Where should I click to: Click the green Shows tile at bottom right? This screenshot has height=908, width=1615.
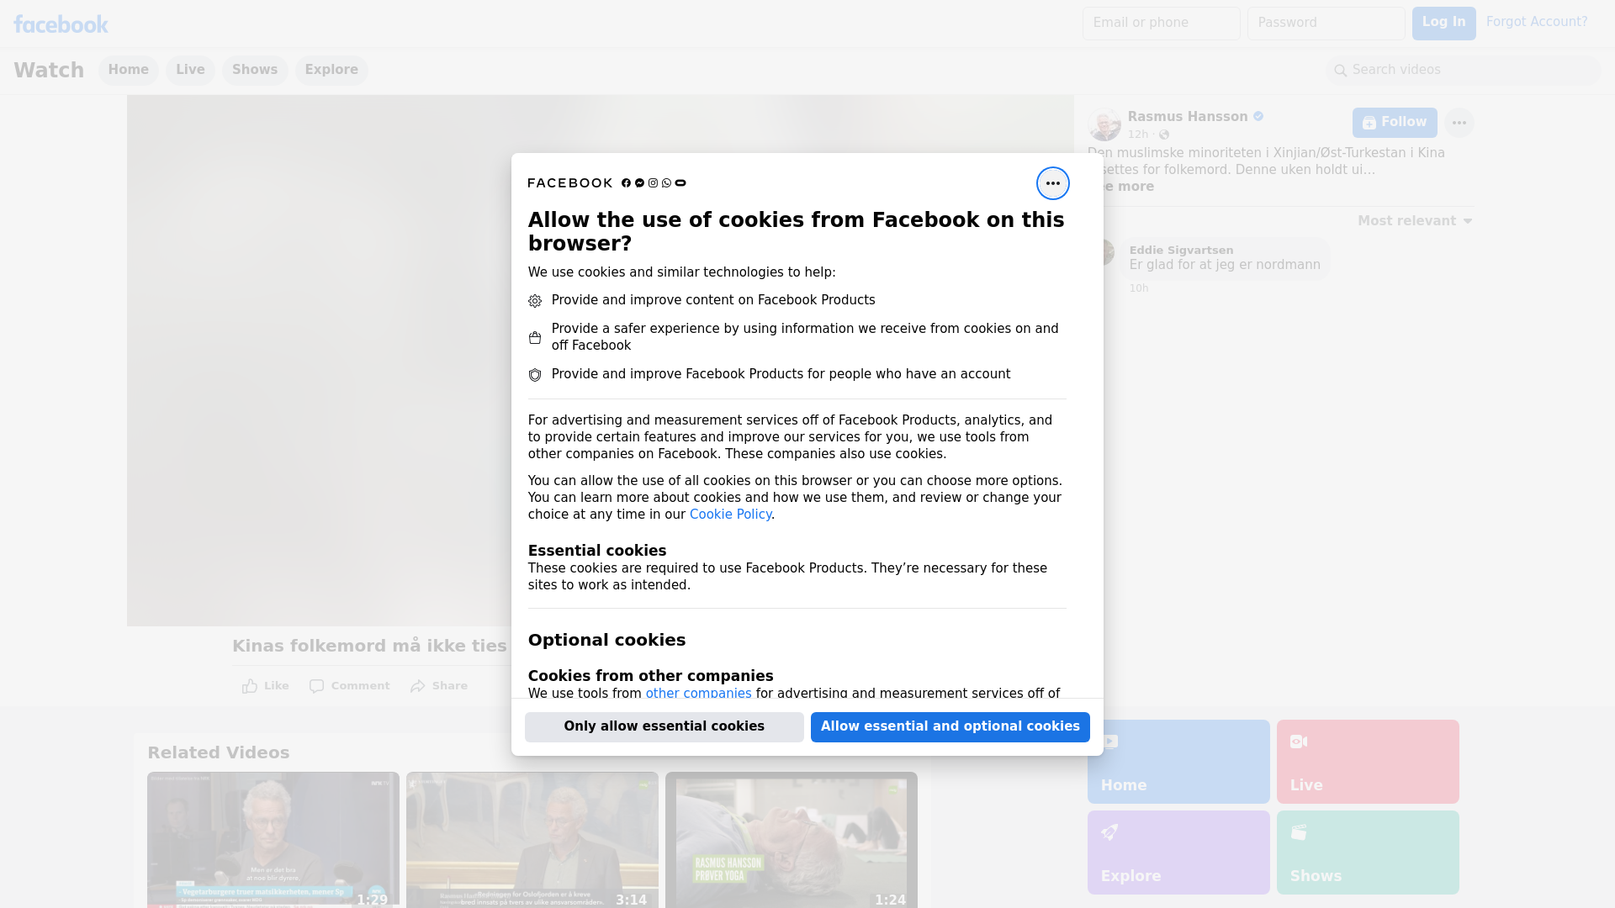1368,853
